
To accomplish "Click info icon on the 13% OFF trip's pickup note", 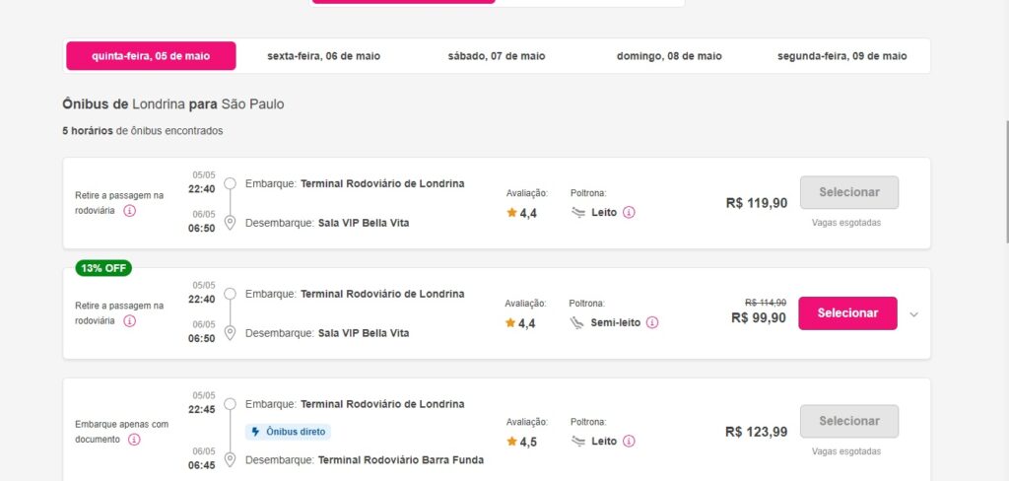I will click(129, 320).
